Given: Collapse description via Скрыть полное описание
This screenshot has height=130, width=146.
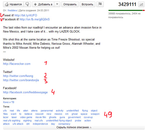Looking at the screenshot, I should click(74, 127).
